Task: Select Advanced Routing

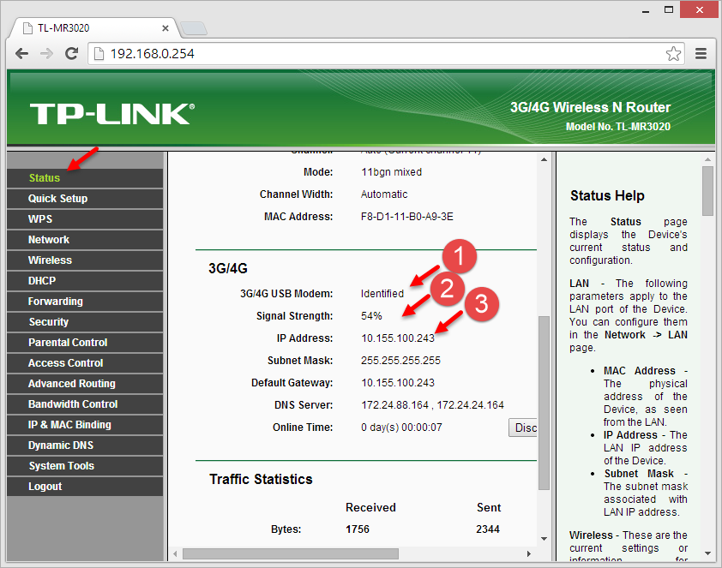Action: tap(85, 384)
